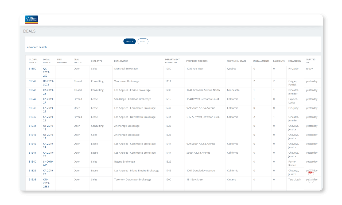This screenshot has width=342, height=205.
Task: Open the 99+ notifications badge
Action: [x=311, y=173]
